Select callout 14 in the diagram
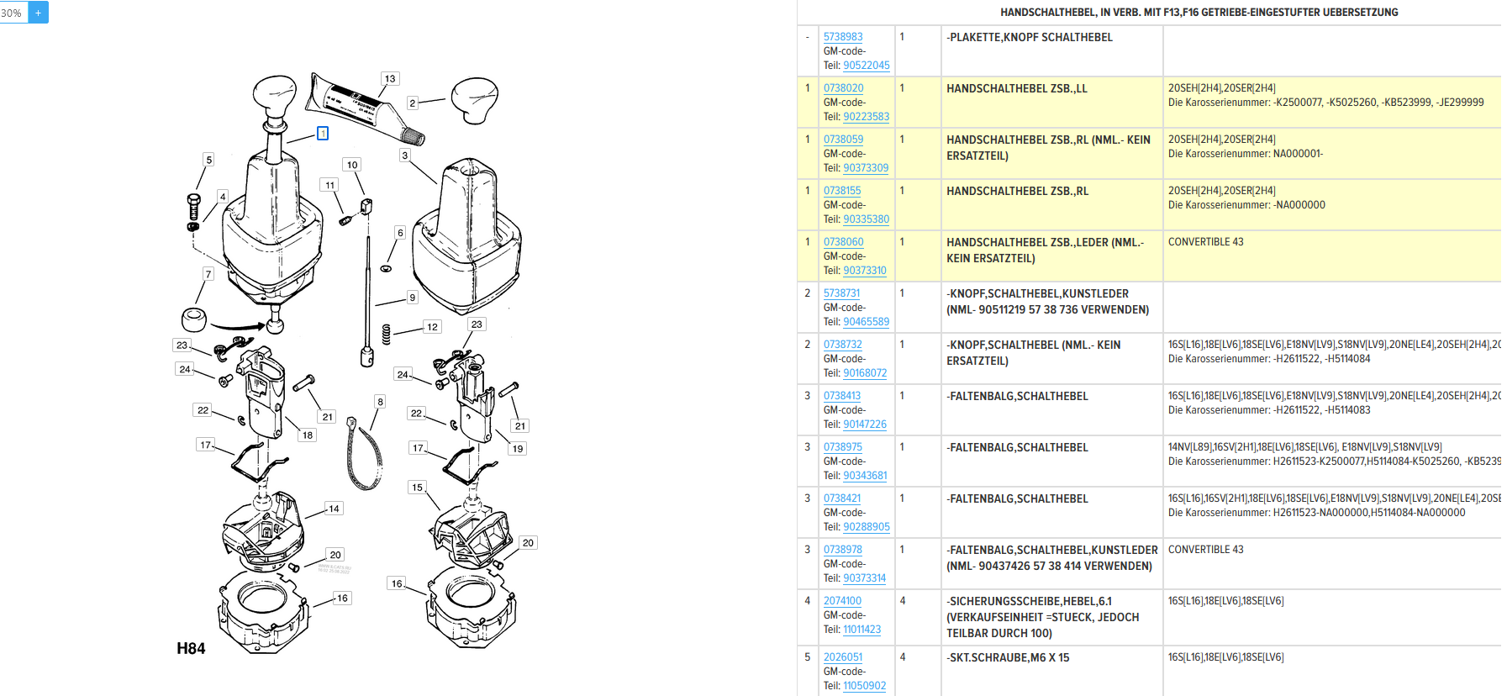Screen dimensions: 1507x696 click(x=334, y=509)
